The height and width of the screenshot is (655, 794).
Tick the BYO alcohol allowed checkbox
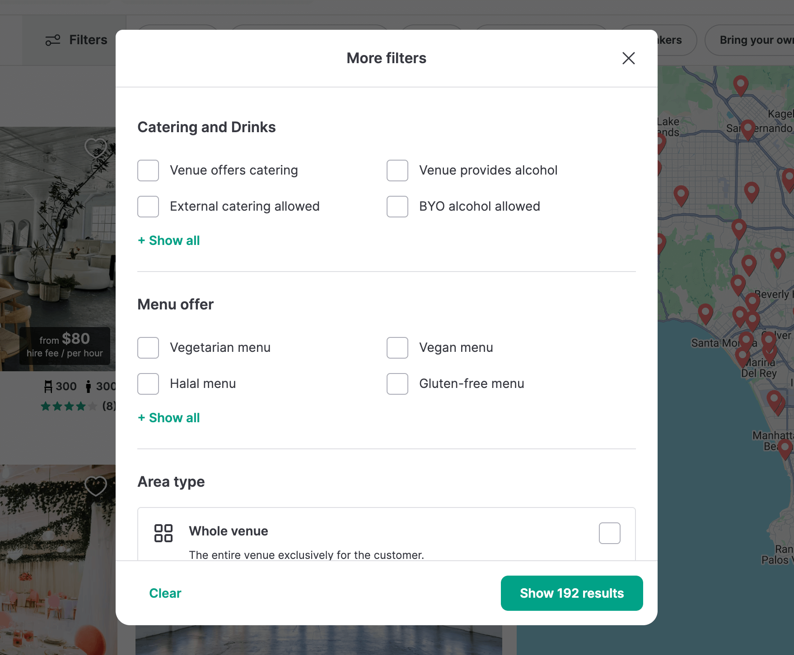(397, 207)
